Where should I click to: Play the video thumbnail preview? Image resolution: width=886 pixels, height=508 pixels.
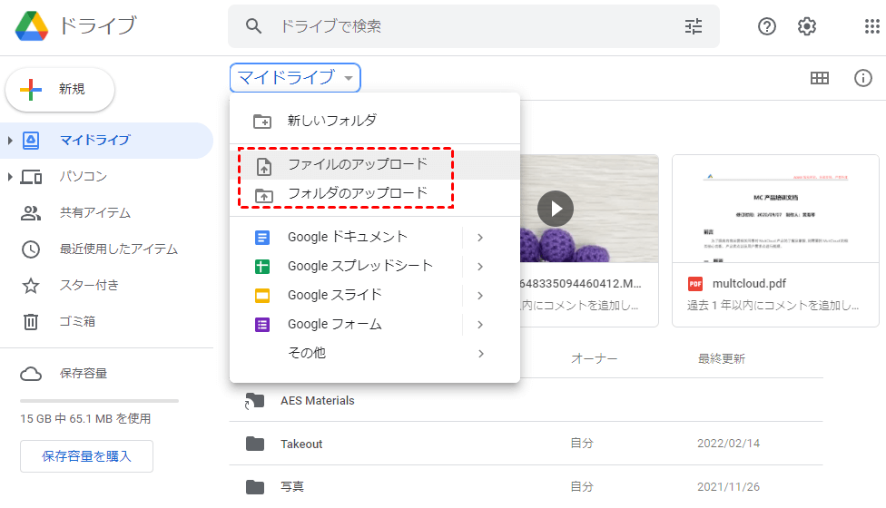coord(555,209)
